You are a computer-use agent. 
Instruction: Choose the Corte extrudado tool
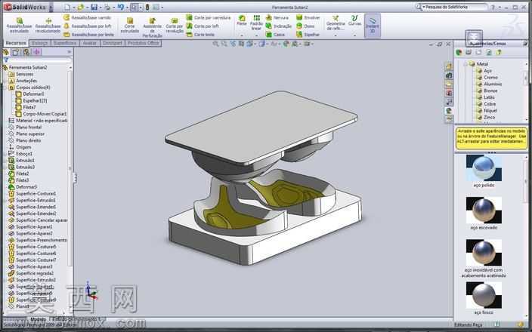[130, 26]
